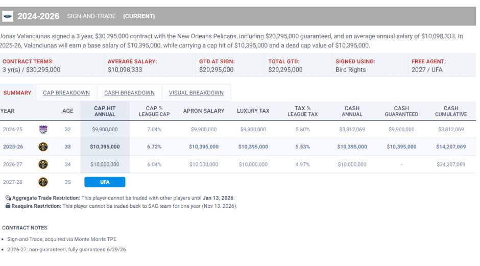Click the Cash Cumulative column header
Screen dimensions: 480x266
click(x=451, y=111)
